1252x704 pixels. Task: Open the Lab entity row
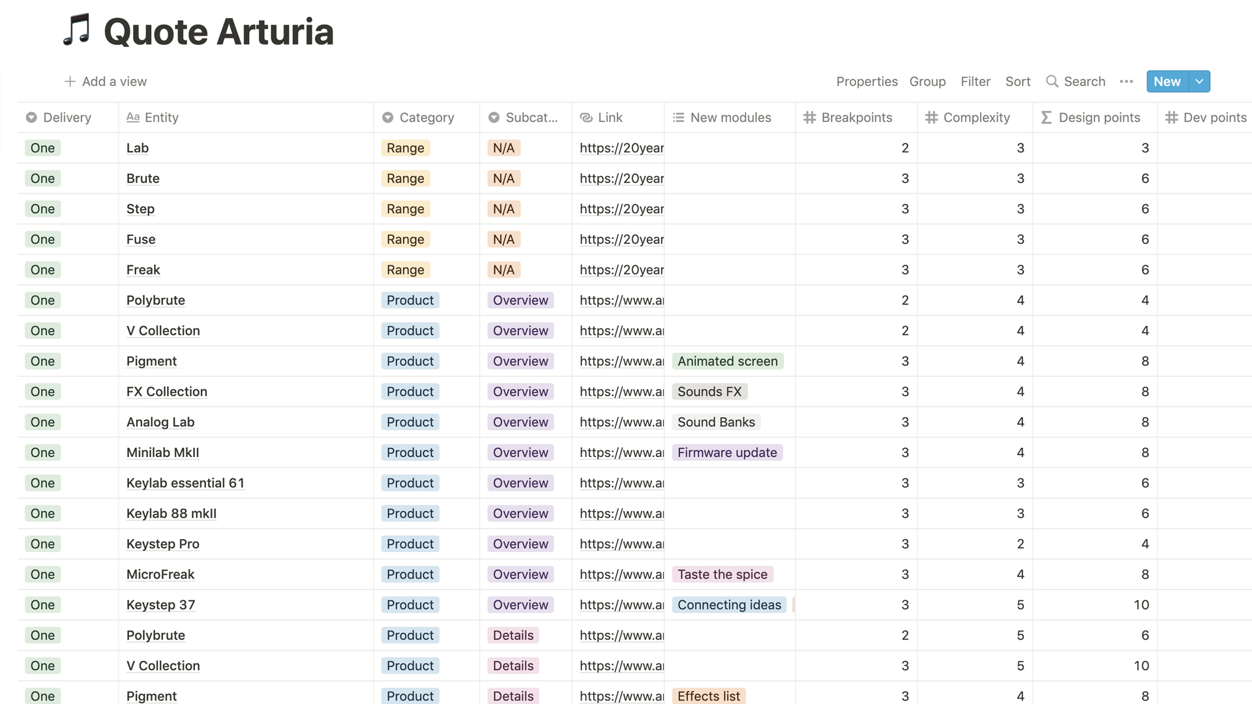point(138,148)
